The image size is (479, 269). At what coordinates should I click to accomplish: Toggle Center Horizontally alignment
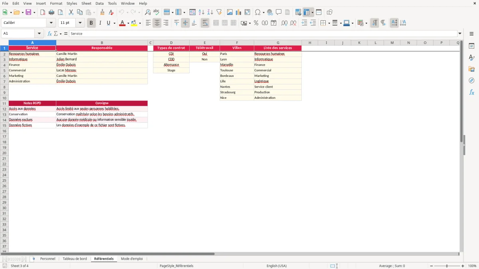157,23
